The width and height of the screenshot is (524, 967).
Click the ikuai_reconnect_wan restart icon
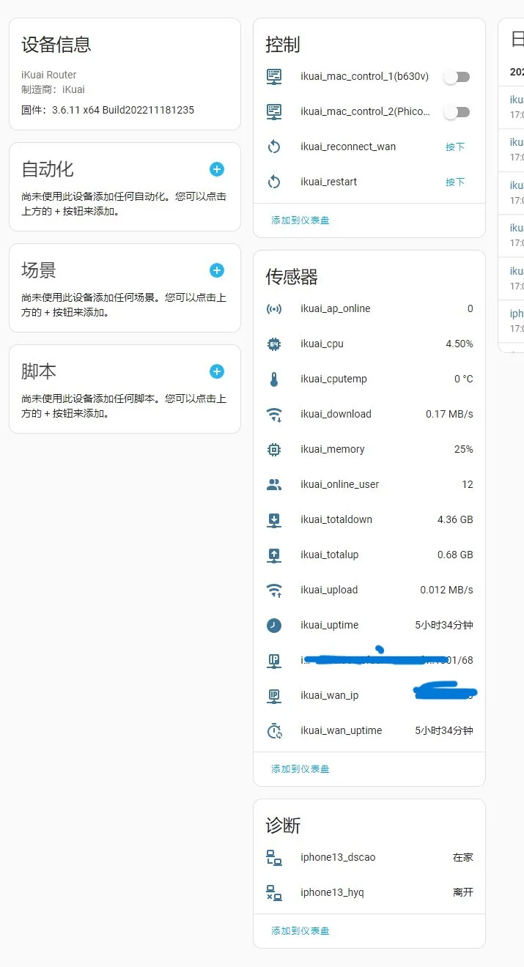pyautogui.click(x=274, y=147)
